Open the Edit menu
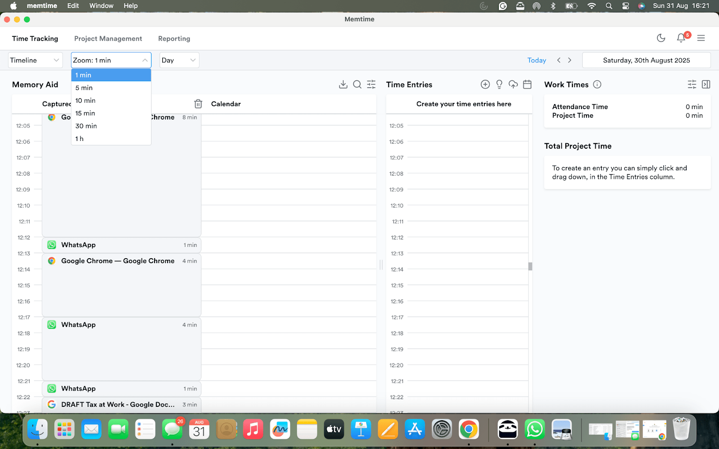The width and height of the screenshot is (719, 449). tap(73, 6)
